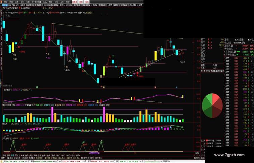Open the 分析 menu

[x=28, y=2]
